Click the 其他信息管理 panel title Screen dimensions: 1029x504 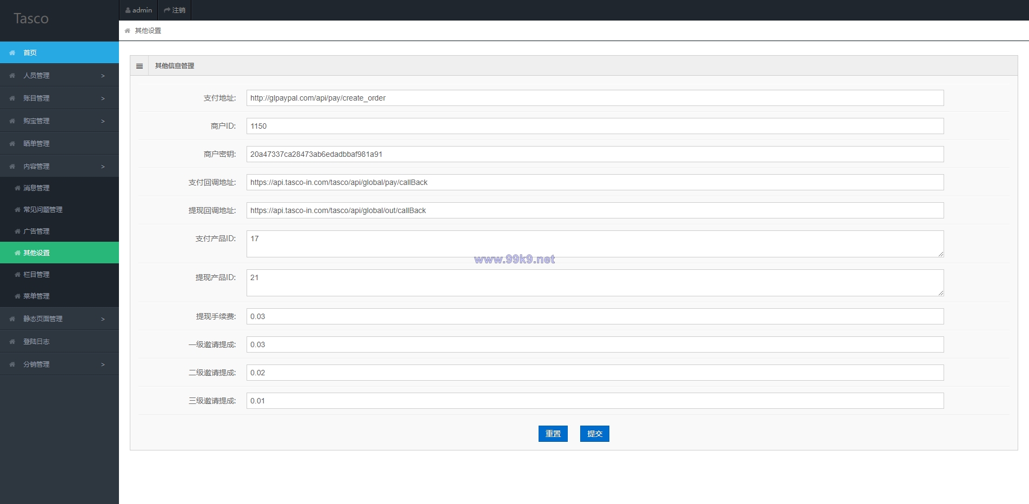pyautogui.click(x=175, y=66)
